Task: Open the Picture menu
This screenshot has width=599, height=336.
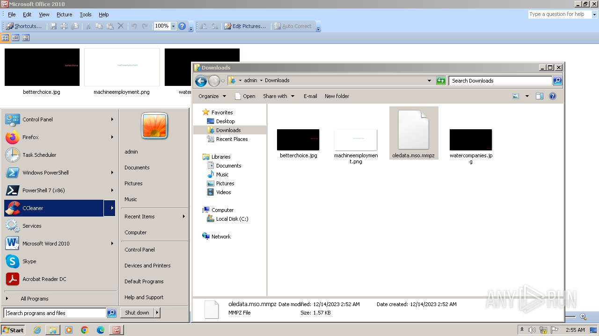Action: pyautogui.click(x=65, y=14)
